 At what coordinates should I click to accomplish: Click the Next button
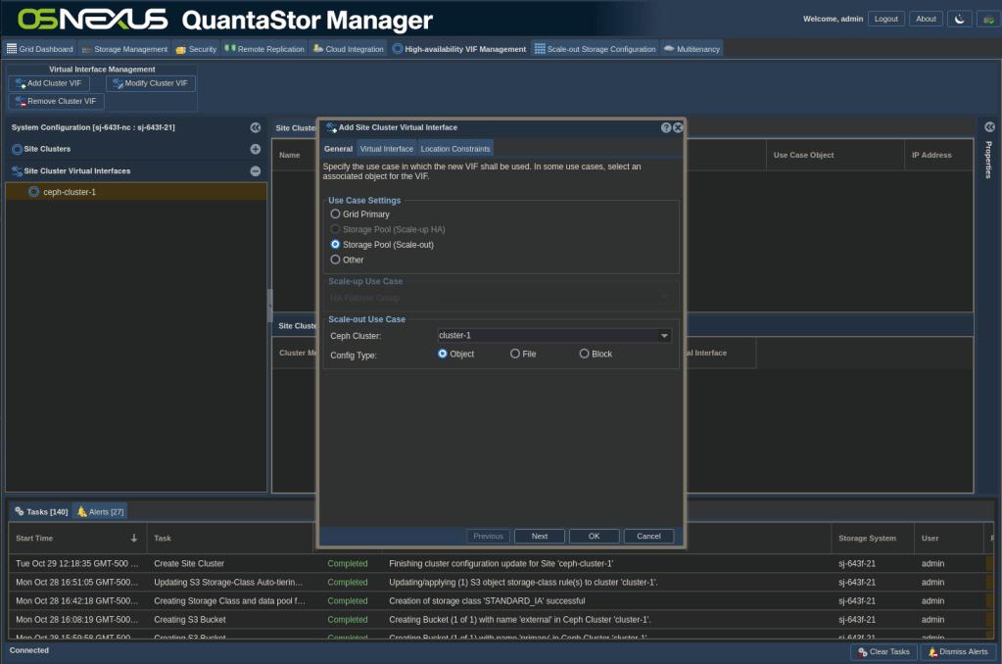tap(539, 536)
